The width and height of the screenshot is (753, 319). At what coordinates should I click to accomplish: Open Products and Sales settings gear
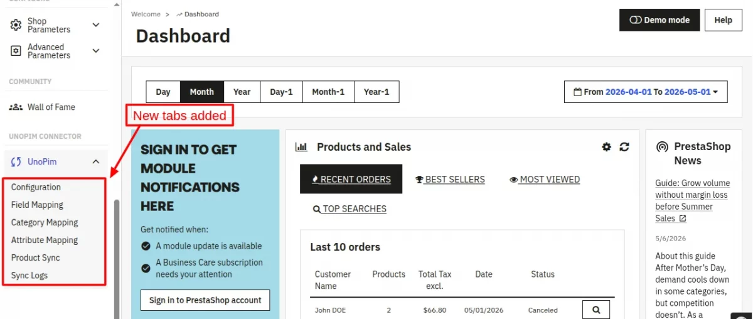coord(606,147)
